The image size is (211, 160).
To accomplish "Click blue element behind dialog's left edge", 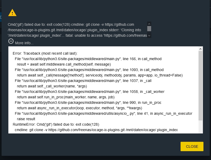I will [1, 17].
